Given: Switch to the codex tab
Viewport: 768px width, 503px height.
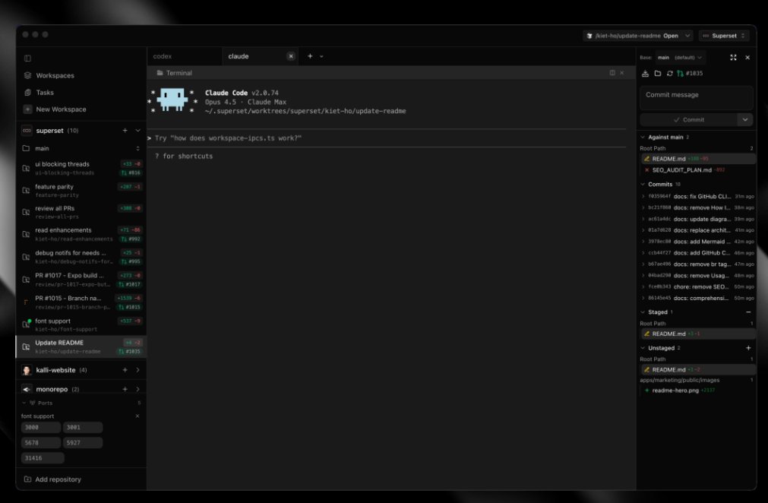Looking at the screenshot, I should pos(184,56).
